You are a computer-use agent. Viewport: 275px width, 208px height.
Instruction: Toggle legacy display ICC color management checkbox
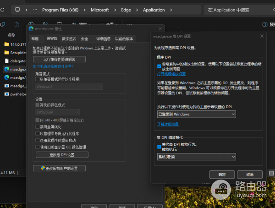(37, 147)
